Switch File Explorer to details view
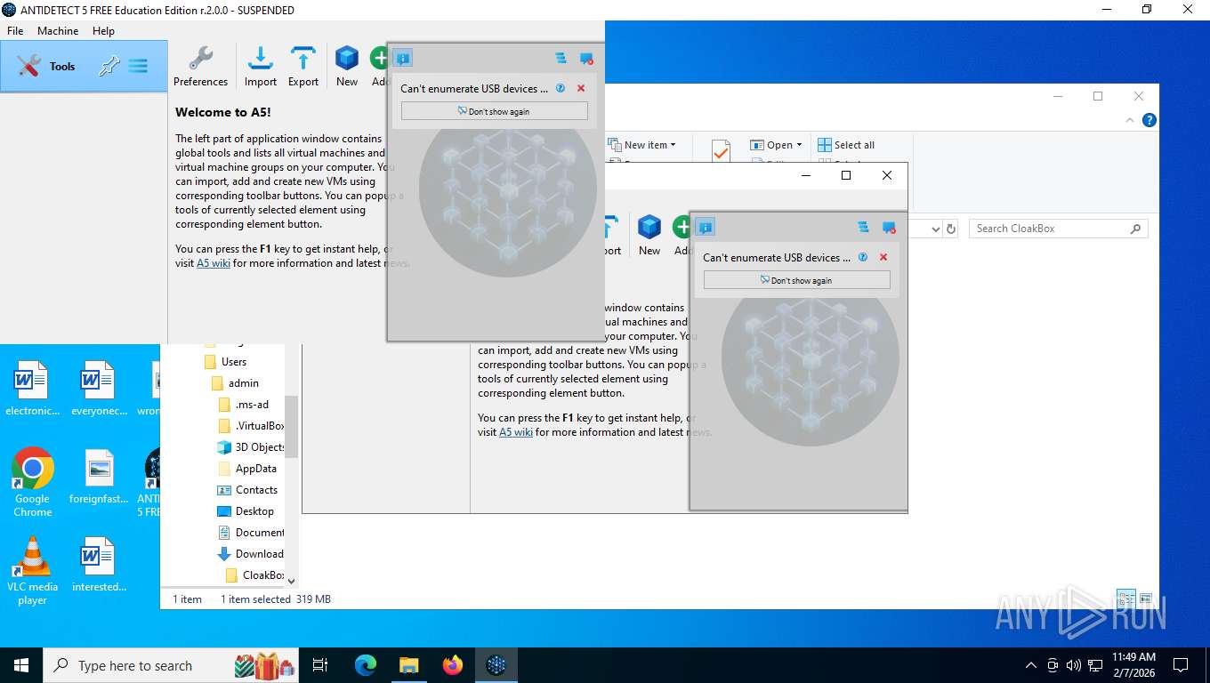This screenshot has height=683, width=1210. pos(1125,599)
